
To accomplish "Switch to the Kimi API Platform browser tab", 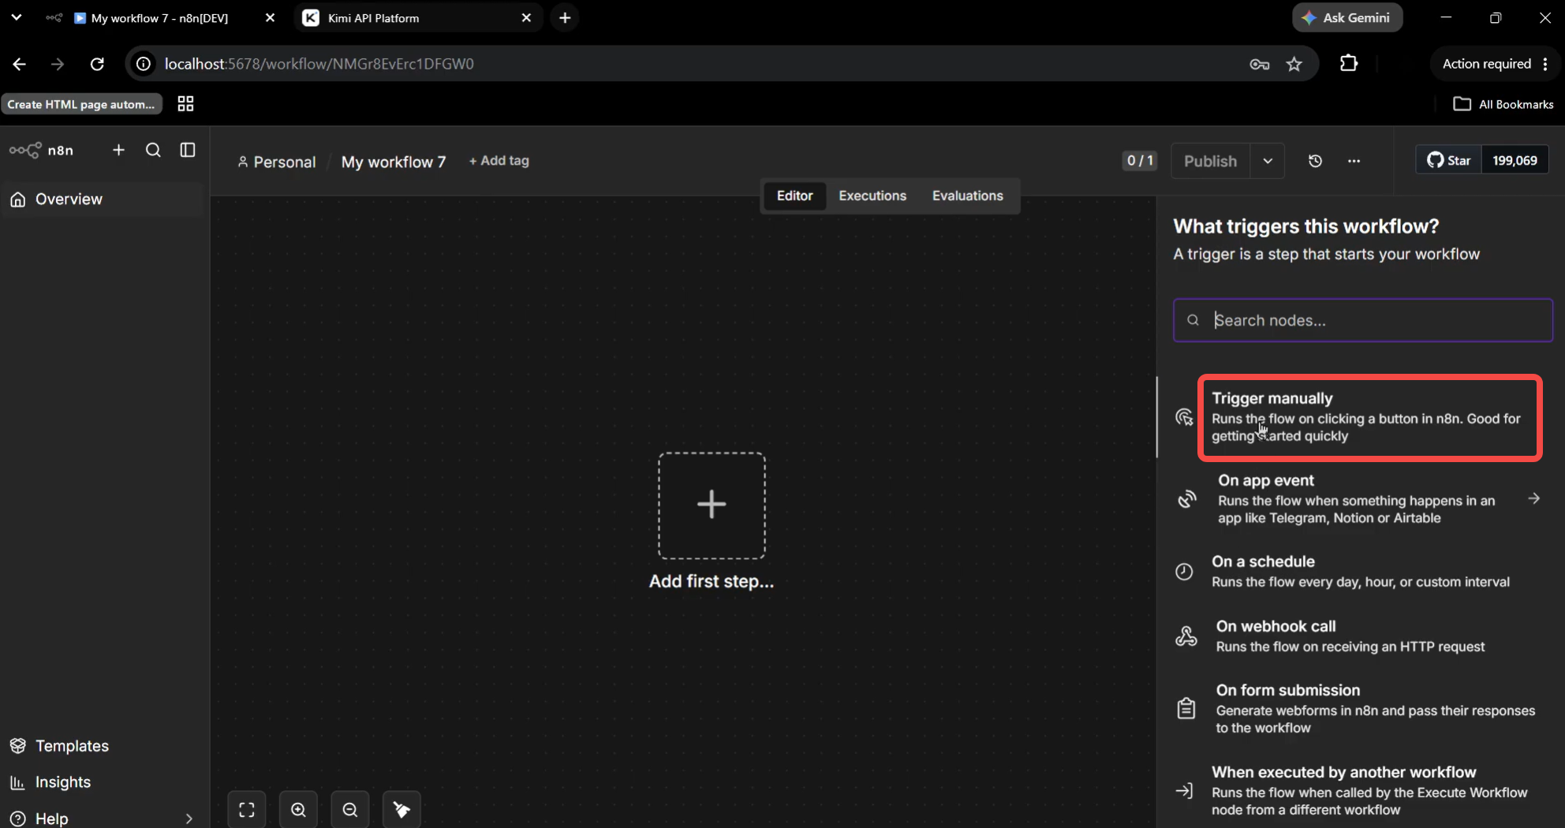I will [x=419, y=17].
